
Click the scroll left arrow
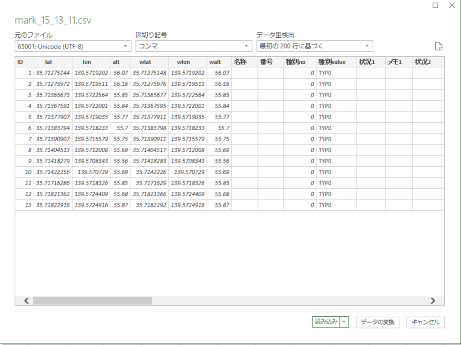(27, 301)
